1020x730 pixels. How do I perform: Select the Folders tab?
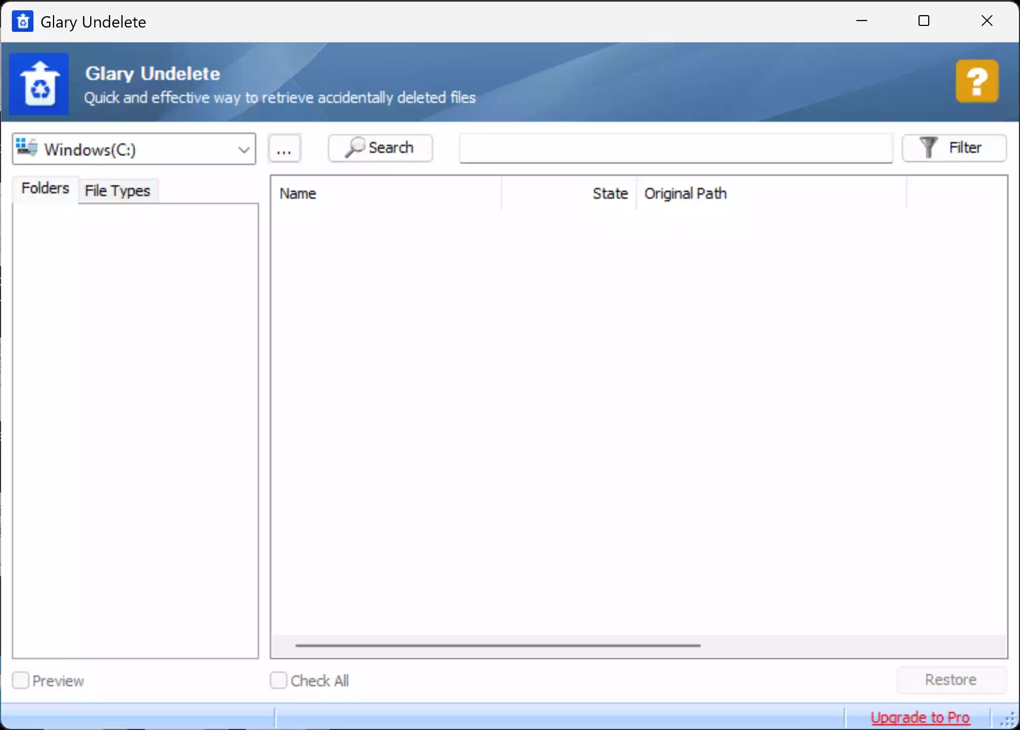tap(45, 188)
